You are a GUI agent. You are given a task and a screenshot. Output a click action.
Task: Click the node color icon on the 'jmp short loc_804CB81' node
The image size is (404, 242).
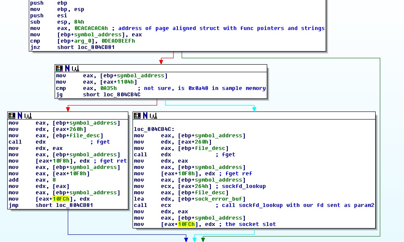tap(12, 116)
